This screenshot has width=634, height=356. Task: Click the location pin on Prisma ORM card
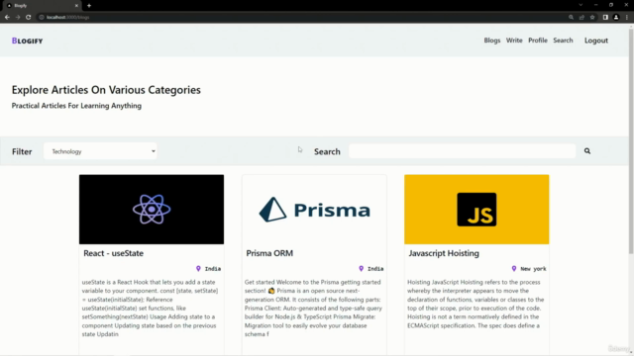click(361, 268)
